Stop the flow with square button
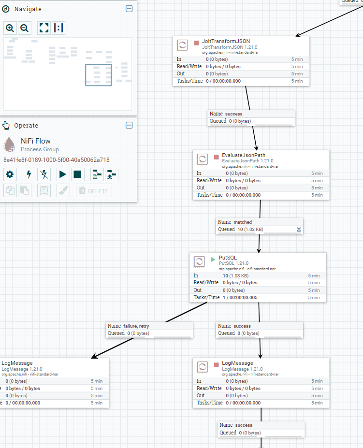Viewport: 363px width, 448px height. coord(77,174)
